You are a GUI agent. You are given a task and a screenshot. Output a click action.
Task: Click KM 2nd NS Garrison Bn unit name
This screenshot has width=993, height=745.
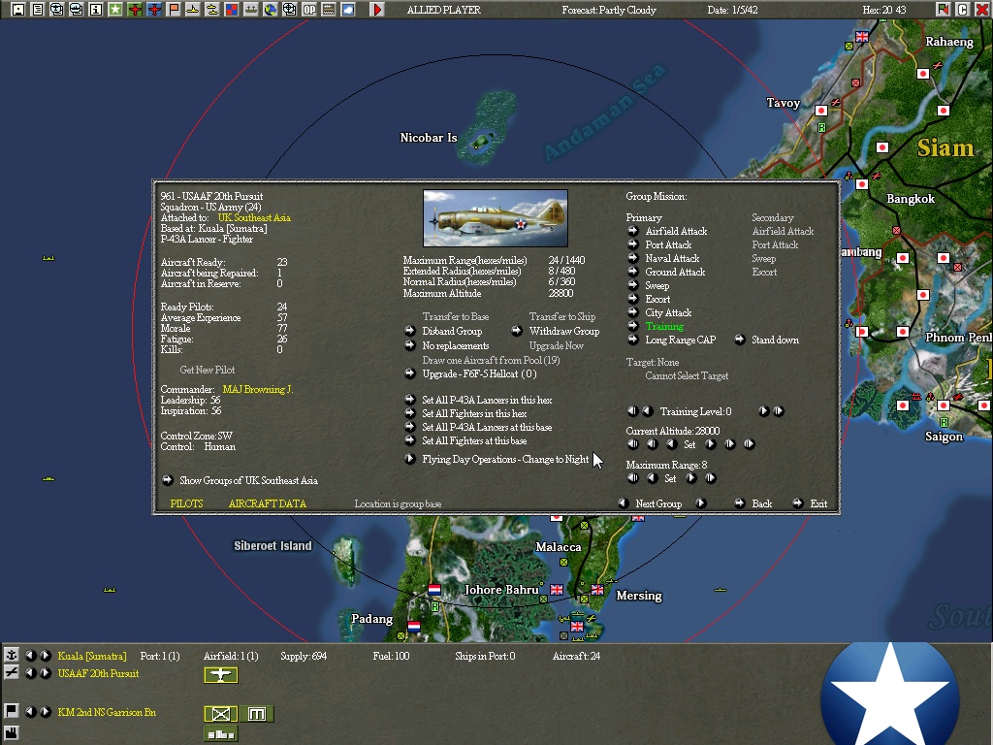pyautogui.click(x=107, y=712)
